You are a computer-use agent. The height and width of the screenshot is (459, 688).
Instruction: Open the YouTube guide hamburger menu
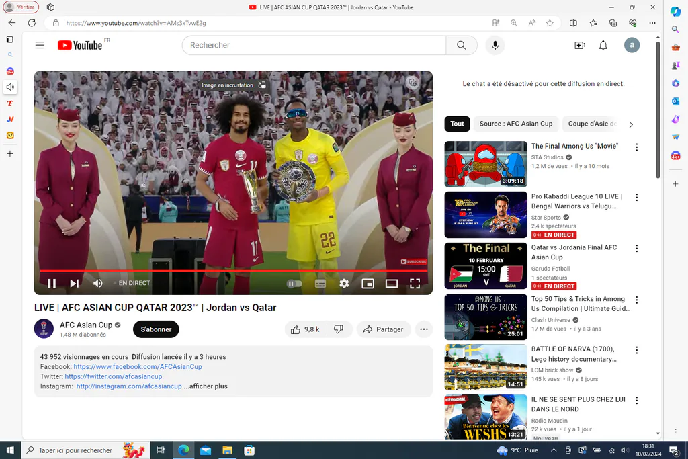pos(40,45)
